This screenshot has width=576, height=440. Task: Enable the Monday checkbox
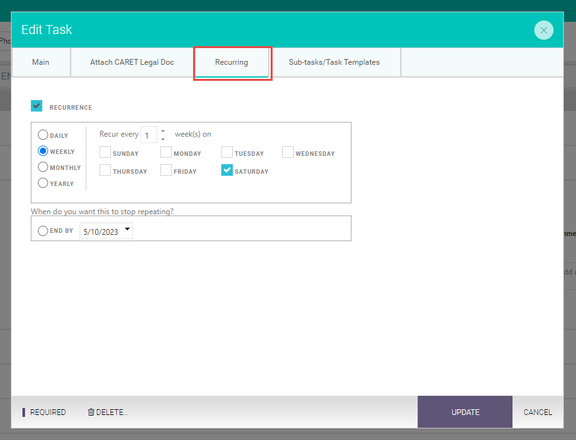tap(166, 152)
